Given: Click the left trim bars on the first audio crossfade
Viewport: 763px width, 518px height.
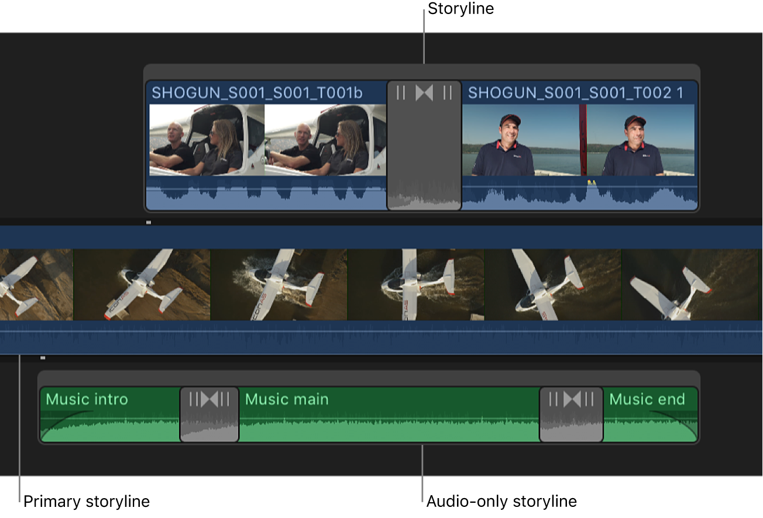Looking at the screenshot, I should pyautogui.click(x=195, y=399).
